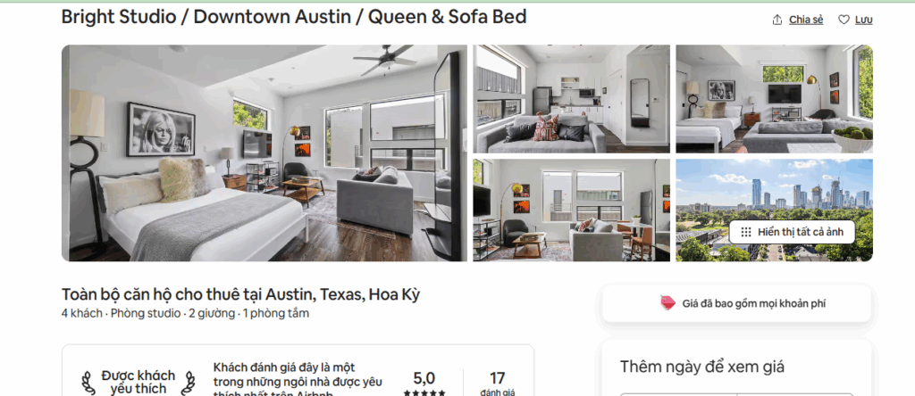915x396 pixels.
Task: Open the 17 đánh giá reviews link
Action: point(497,384)
